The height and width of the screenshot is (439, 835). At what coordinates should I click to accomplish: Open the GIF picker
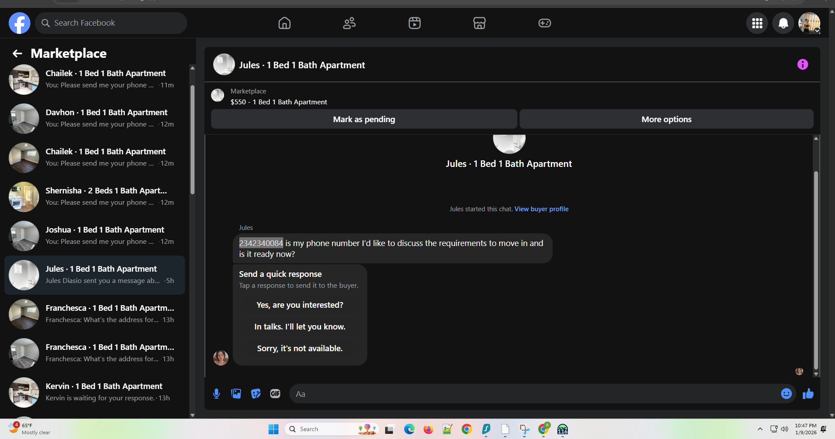tap(275, 394)
